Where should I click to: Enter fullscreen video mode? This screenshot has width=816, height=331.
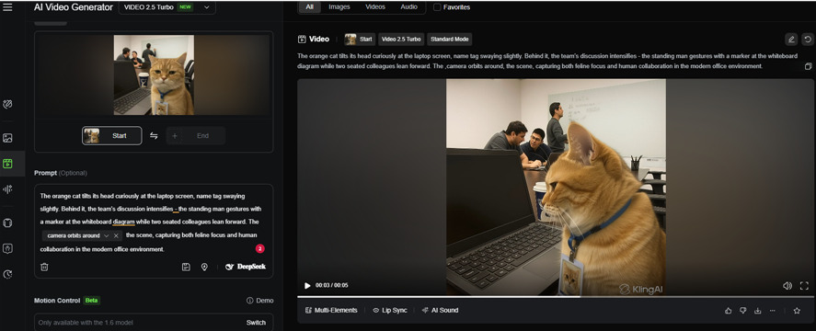pyautogui.click(x=804, y=286)
